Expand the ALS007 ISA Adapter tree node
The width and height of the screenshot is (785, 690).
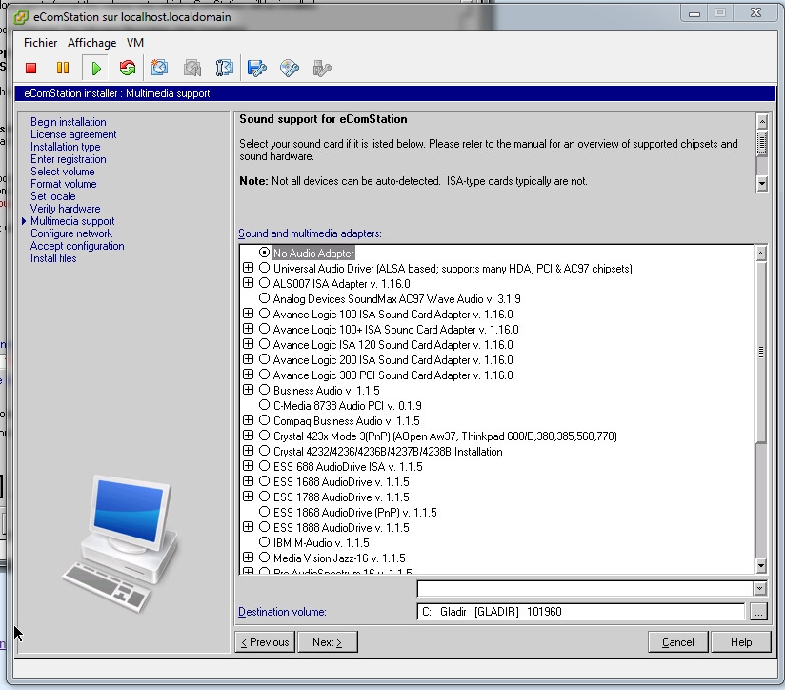(249, 283)
